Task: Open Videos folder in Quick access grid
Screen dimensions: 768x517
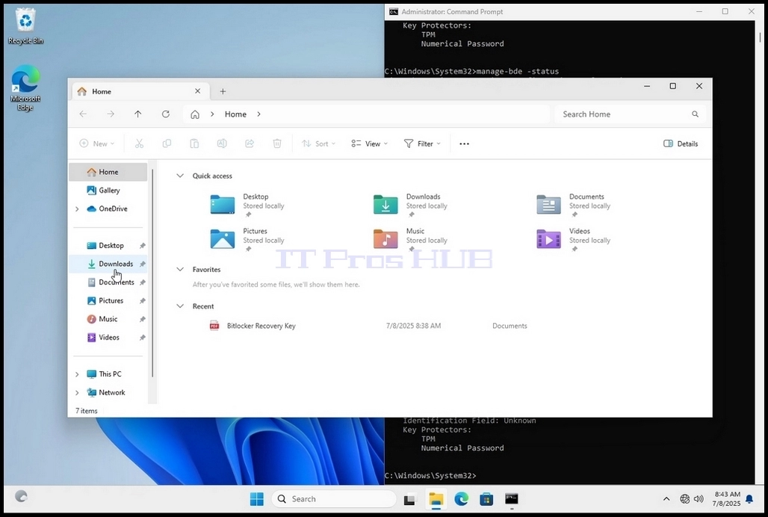Action: [548, 239]
